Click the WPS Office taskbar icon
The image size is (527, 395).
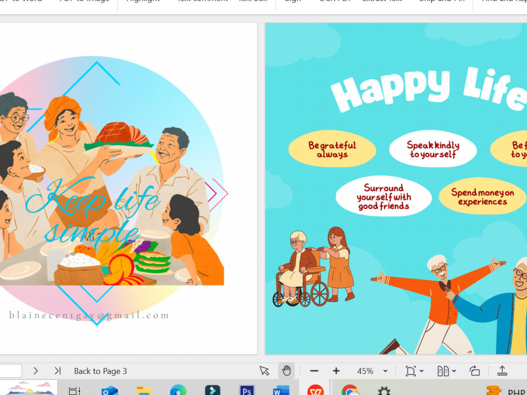coord(316,390)
